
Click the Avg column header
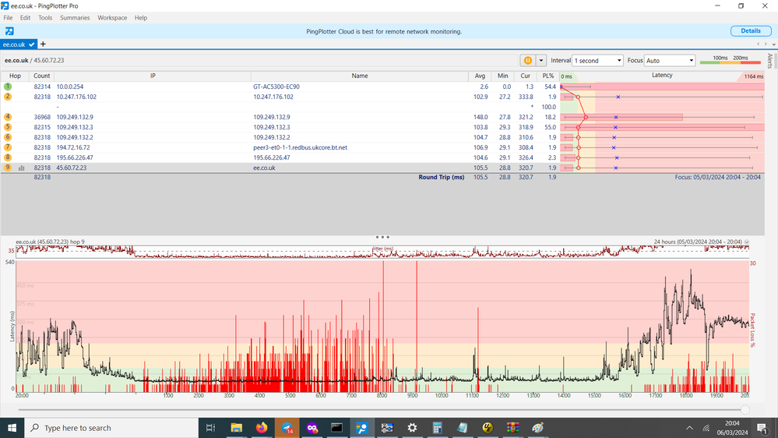click(x=480, y=76)
